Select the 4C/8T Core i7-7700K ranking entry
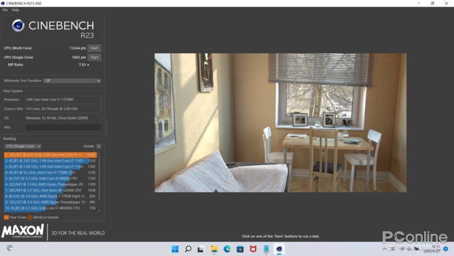The image size is (454, 256). pyautogui.click(x=50, y=172)
